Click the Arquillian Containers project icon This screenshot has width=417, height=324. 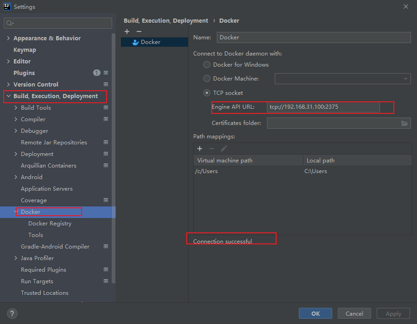pos(106,165)
